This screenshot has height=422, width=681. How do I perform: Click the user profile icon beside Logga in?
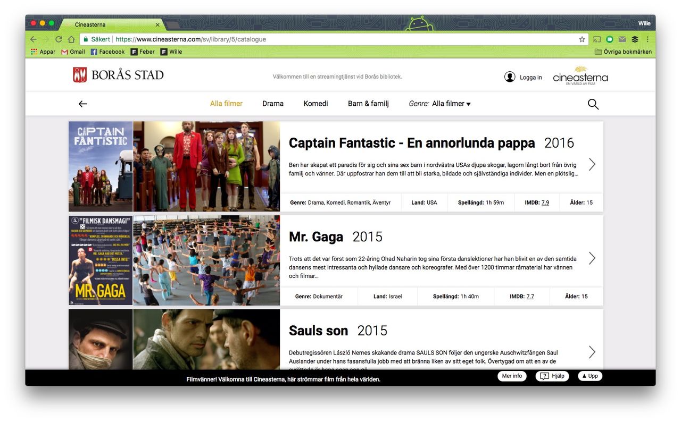coord(510,77)
